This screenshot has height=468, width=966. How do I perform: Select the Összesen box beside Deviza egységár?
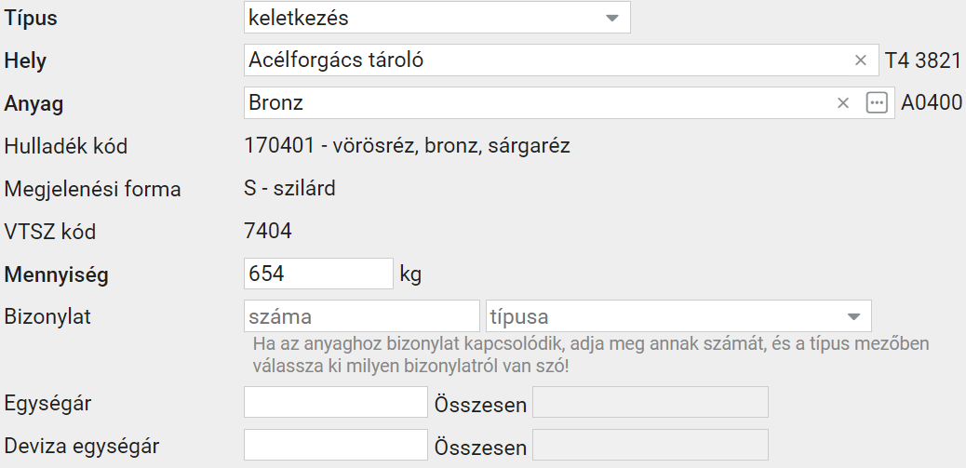click(x=650, y=445)
